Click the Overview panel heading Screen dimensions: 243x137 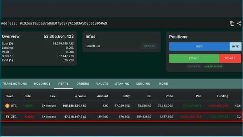[x=11, y=36]
